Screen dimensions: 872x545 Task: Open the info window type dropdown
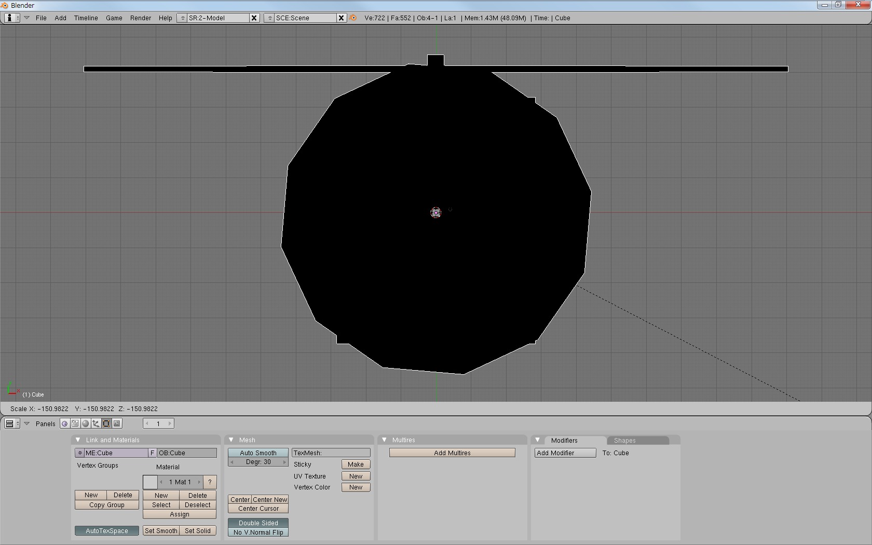click(x=12, y=18)
